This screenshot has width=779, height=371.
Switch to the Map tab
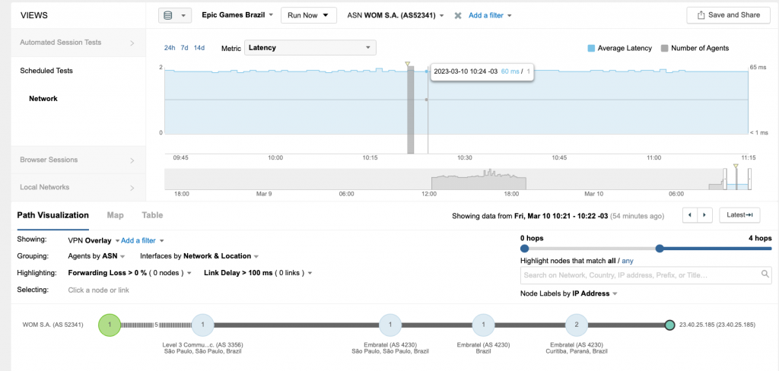115,215
